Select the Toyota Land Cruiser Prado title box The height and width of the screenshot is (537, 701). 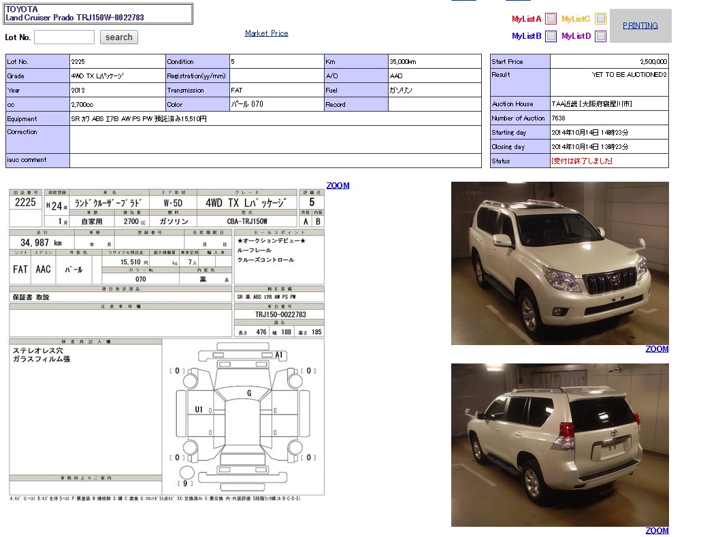99,14
